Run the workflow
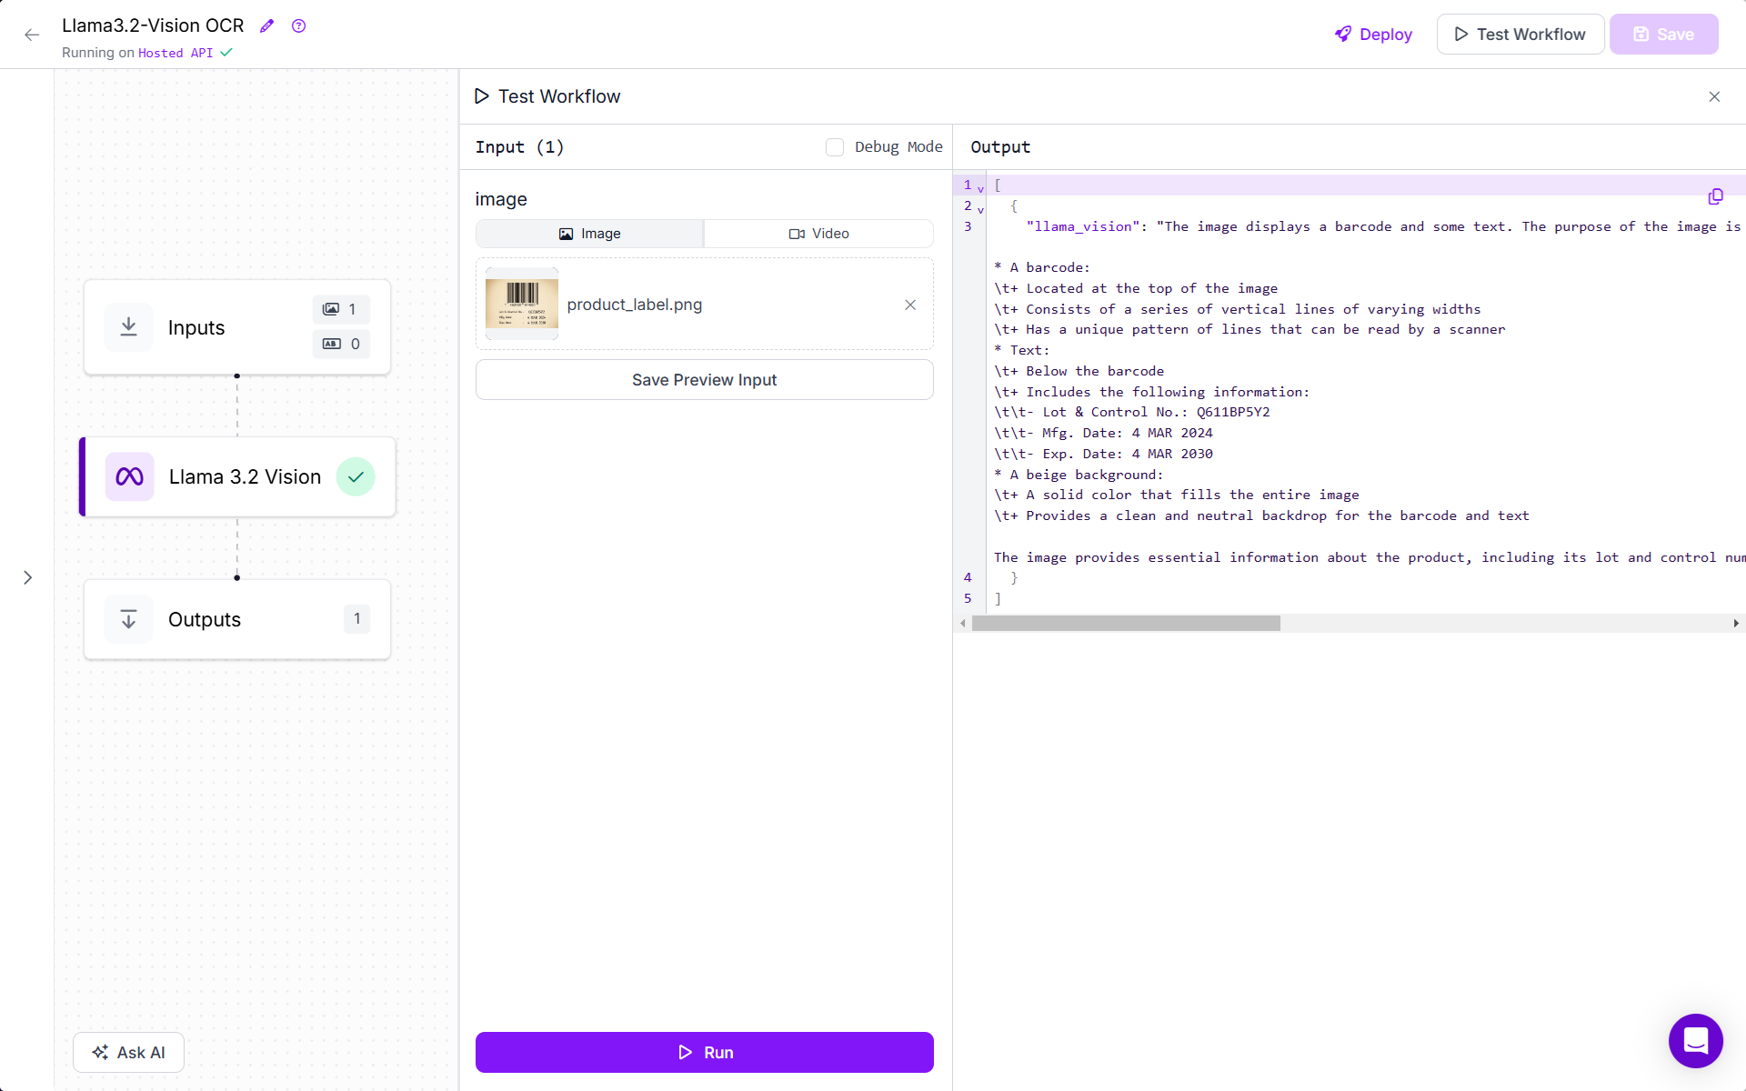This screenshot has height=1091, width=1746. 704,1052
